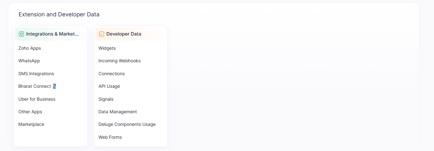Open Connections page

pyautogui.click(x=111, y=74)
